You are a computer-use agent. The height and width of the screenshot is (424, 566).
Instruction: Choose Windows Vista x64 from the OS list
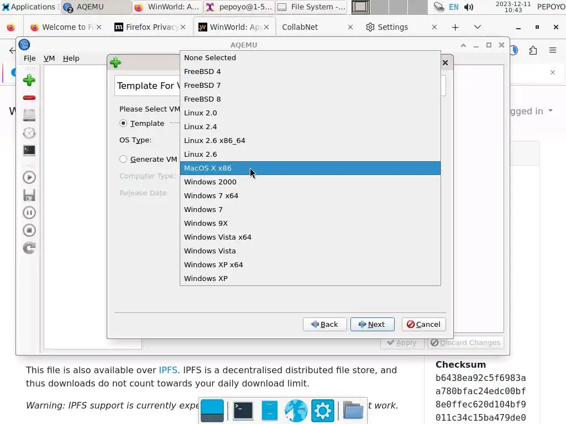click(311, 237)
